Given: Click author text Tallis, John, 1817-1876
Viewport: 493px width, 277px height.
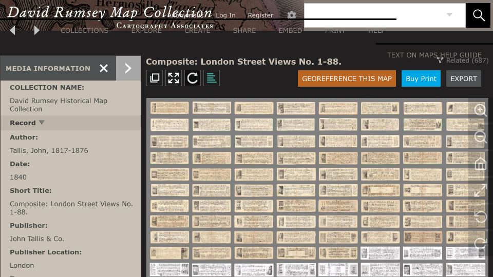Looking at the screenshot, I should tap(49, 150).
